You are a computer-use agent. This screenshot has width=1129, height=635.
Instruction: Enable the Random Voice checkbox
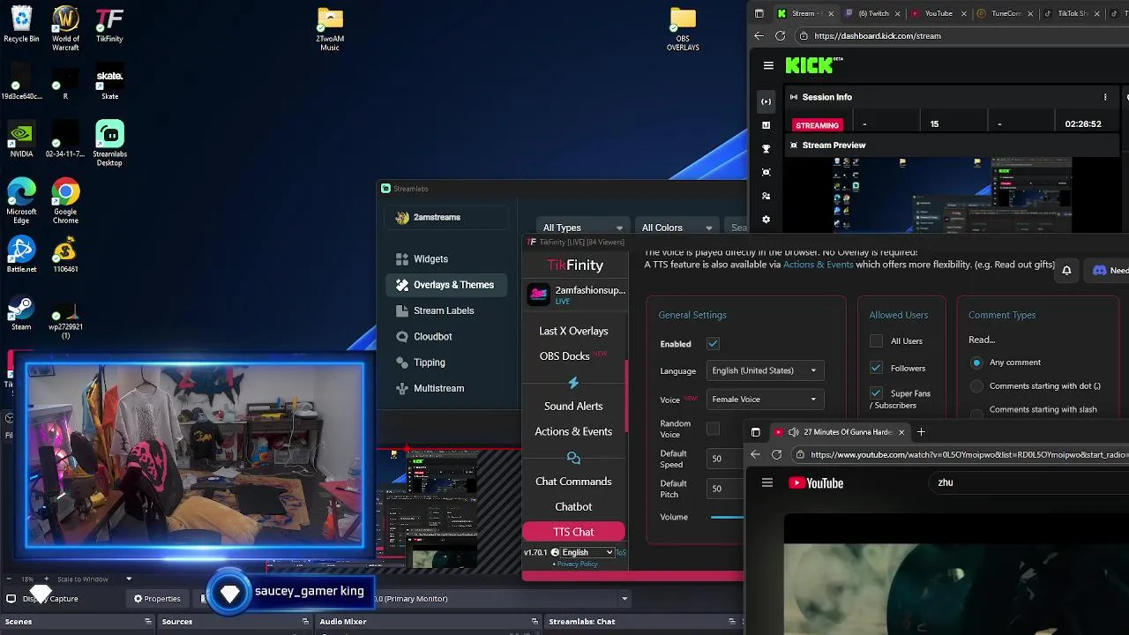pos(713,430)
